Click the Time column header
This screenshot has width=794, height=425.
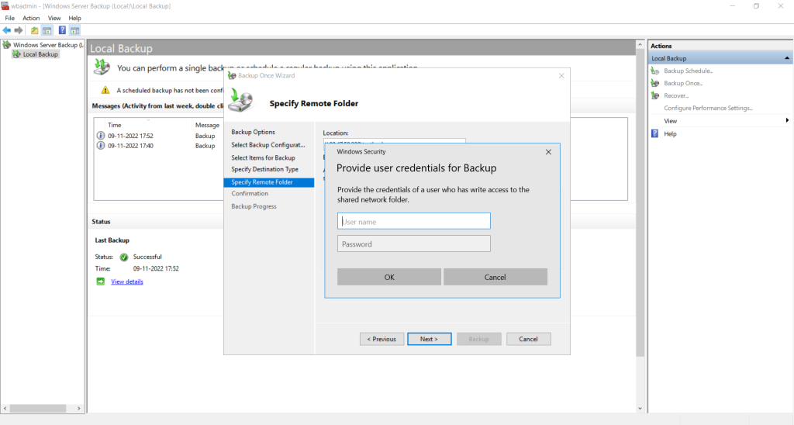(x=115, y=125)
